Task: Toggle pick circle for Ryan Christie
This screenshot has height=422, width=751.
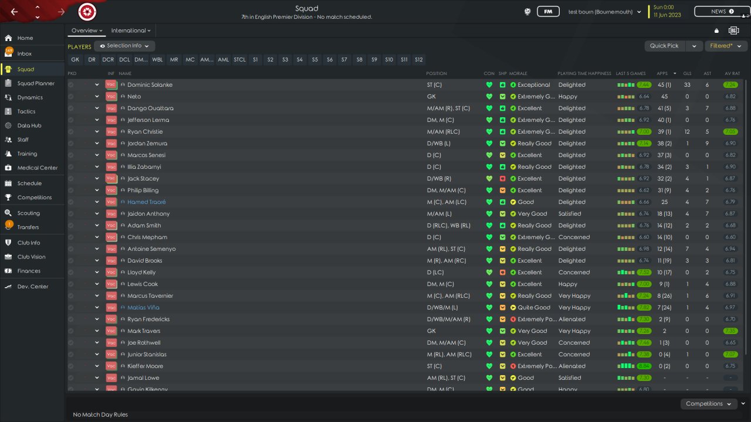Action: pyautogui.click(x=71, y=132)
